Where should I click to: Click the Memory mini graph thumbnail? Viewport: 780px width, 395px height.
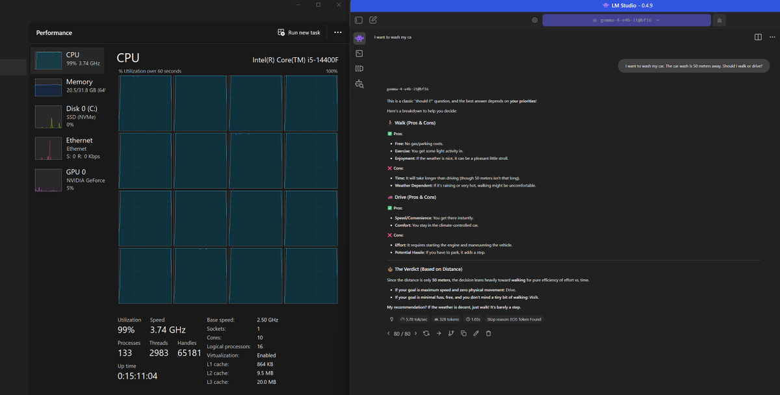point(47,86)
